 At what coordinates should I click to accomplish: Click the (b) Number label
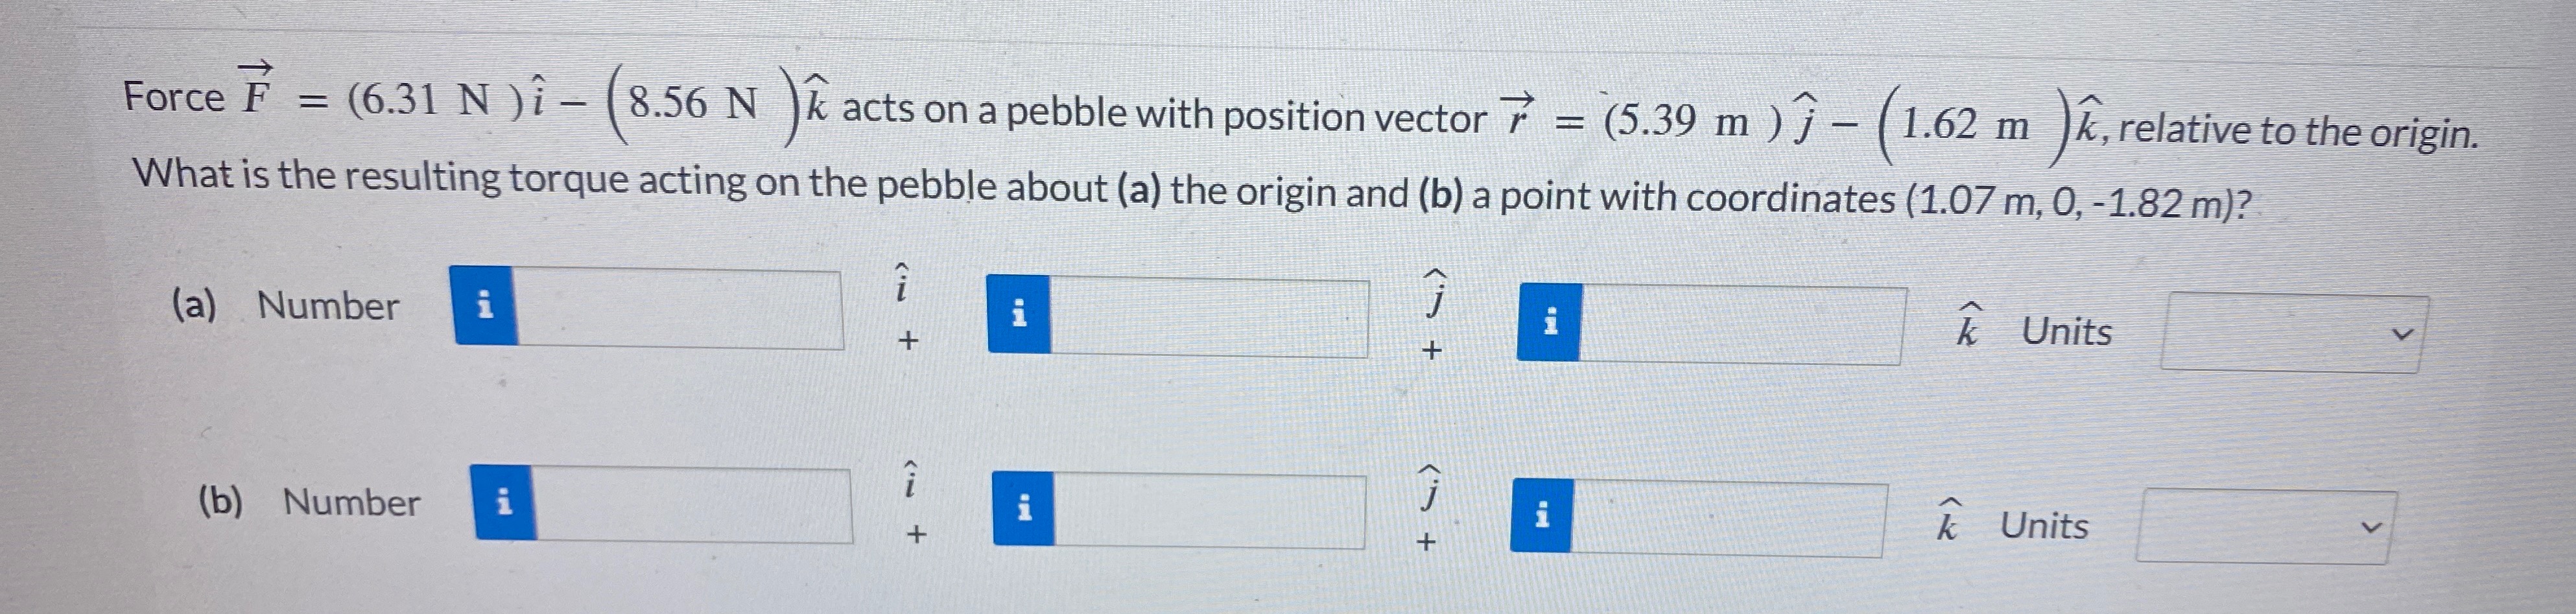309,501
